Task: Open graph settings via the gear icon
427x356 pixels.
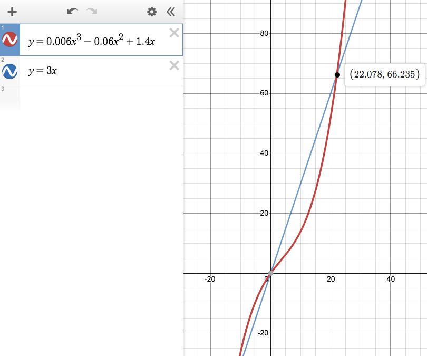Action: point(152,12)
